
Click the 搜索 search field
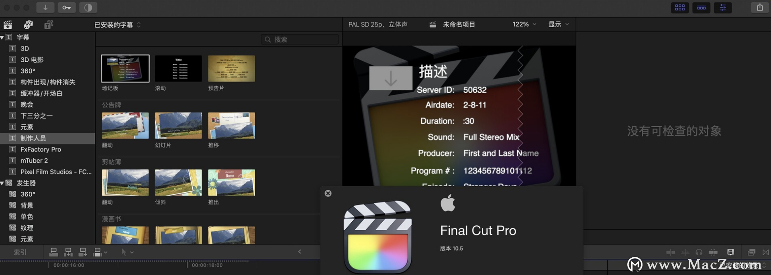click(300, 39)
